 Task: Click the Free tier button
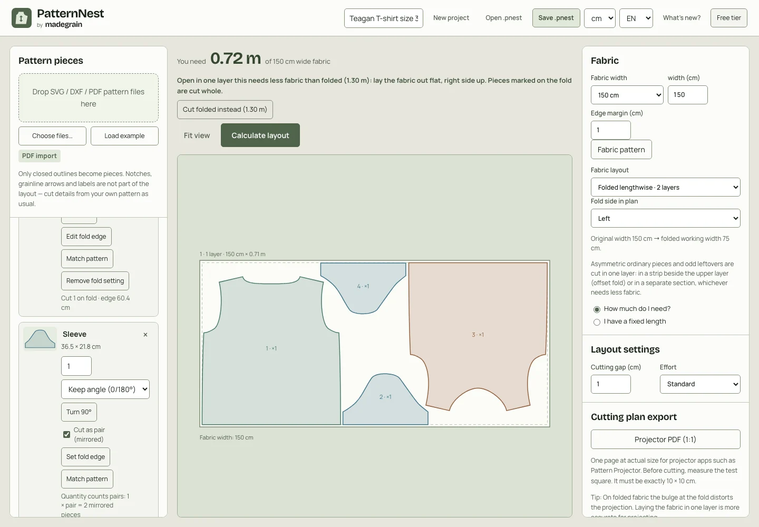coord(729,18)
